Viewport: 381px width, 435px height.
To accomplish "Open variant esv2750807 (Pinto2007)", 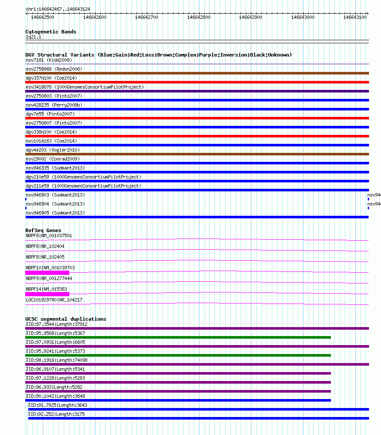I will (x=54, y=122).
